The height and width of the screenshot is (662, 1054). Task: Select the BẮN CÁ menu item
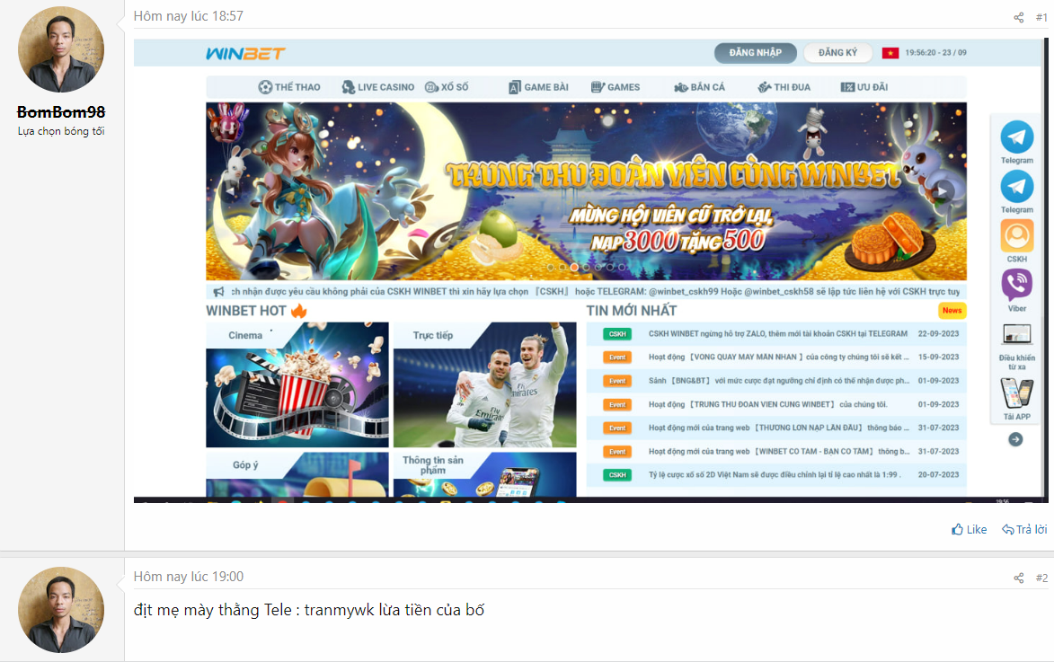(699, 87)
